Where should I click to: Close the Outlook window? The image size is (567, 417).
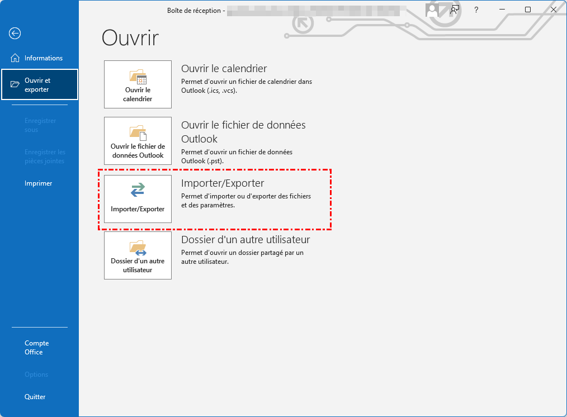(553, 10)
